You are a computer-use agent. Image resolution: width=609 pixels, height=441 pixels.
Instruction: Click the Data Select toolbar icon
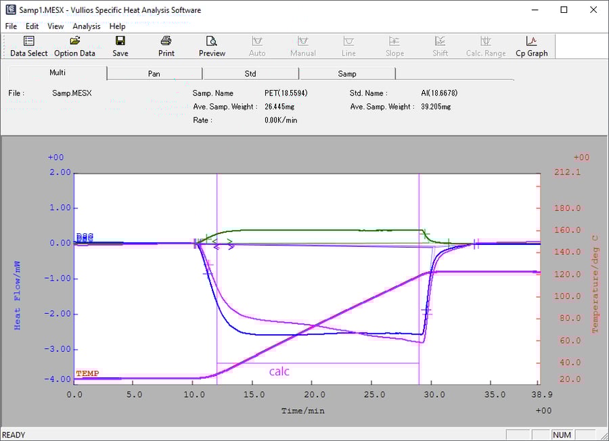29,46
